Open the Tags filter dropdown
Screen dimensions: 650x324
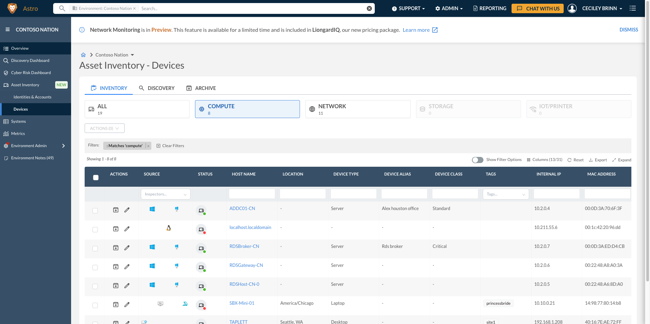coord(505,194)
